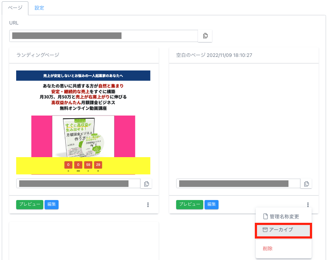This screenshot has width=330, height=260.
Task: Click 削除 in the popup menu
Action: [x=268, y=248]
